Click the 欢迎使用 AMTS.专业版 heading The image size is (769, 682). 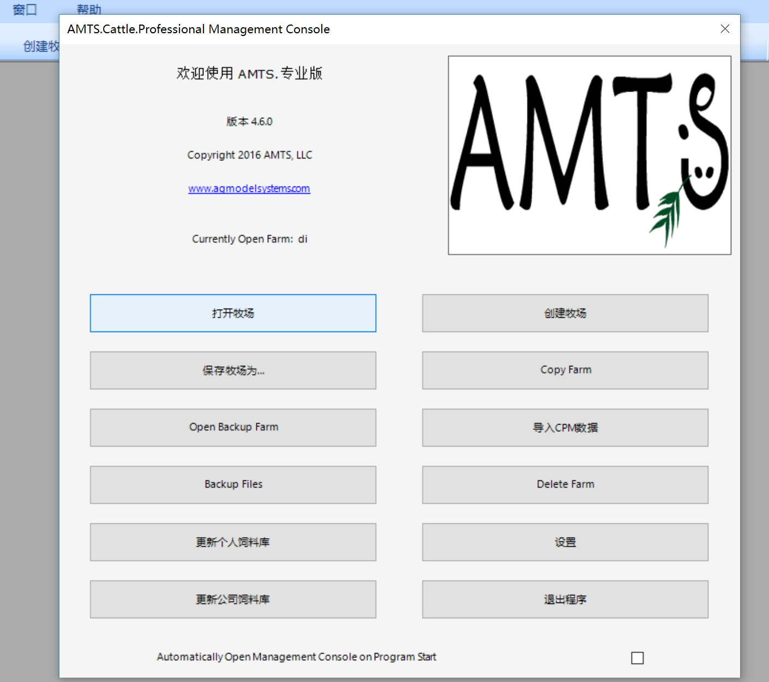pyautogui.click(x=249, y=73)
